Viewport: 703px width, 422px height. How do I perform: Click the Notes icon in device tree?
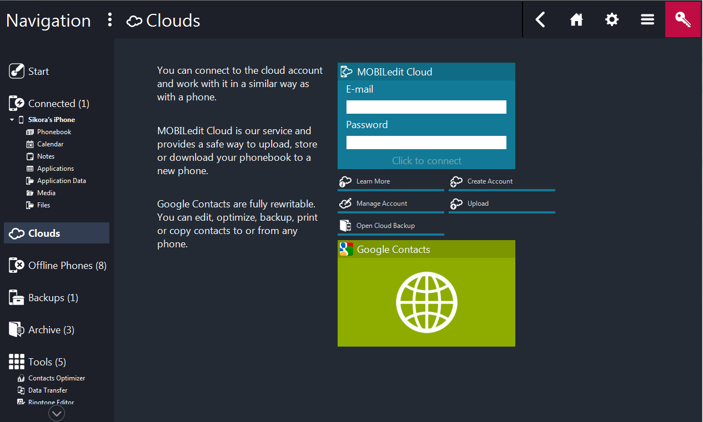click(30, 156)
